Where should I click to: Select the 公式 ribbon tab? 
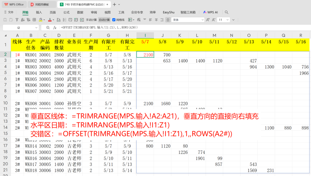coord(67,12)
